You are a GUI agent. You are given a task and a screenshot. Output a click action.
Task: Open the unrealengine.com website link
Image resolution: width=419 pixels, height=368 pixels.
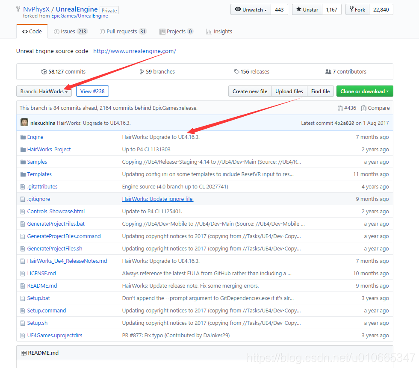[135, 51]
